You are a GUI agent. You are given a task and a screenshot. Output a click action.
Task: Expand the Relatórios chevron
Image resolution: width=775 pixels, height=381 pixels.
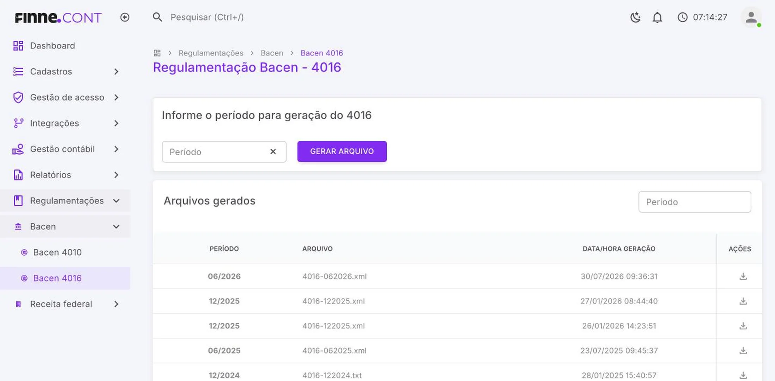tap(116, 175)
